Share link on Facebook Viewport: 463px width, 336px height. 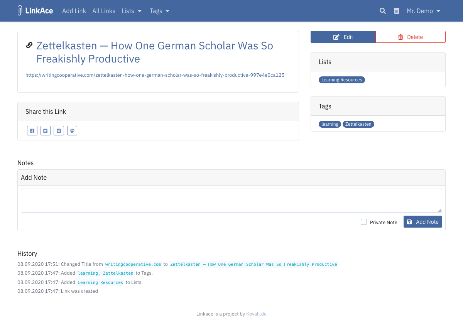click(32, 131)
